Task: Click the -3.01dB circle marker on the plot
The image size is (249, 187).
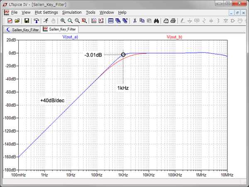Action: pos(123,54)
